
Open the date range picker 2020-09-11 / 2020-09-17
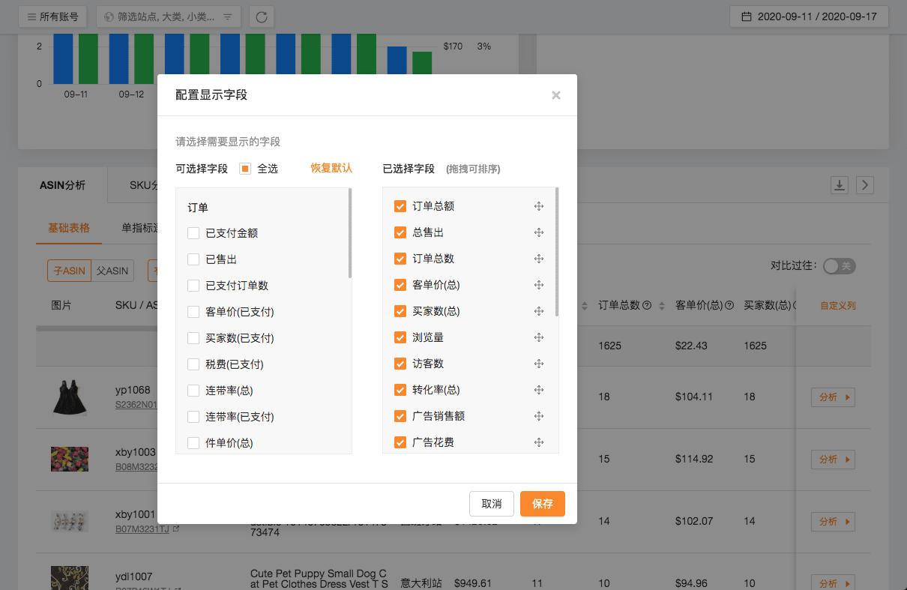click(x=809, y=16)
